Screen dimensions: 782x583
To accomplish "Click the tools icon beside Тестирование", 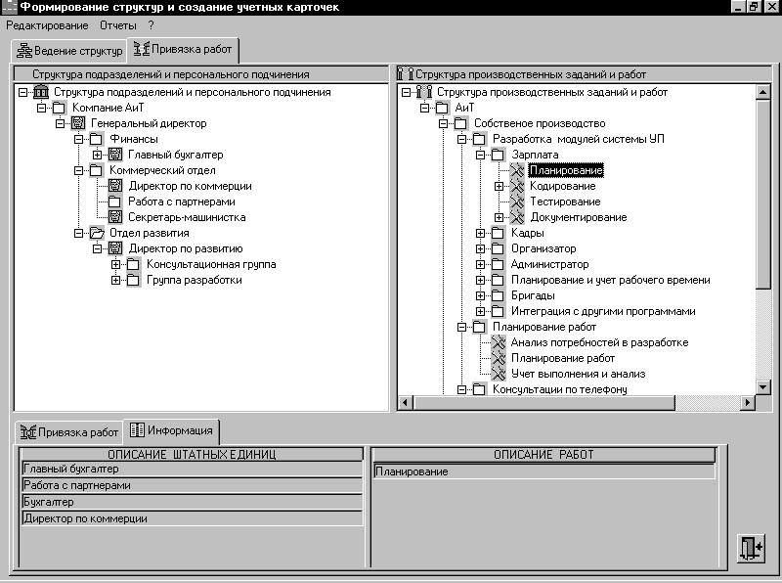I will [517, 202].
